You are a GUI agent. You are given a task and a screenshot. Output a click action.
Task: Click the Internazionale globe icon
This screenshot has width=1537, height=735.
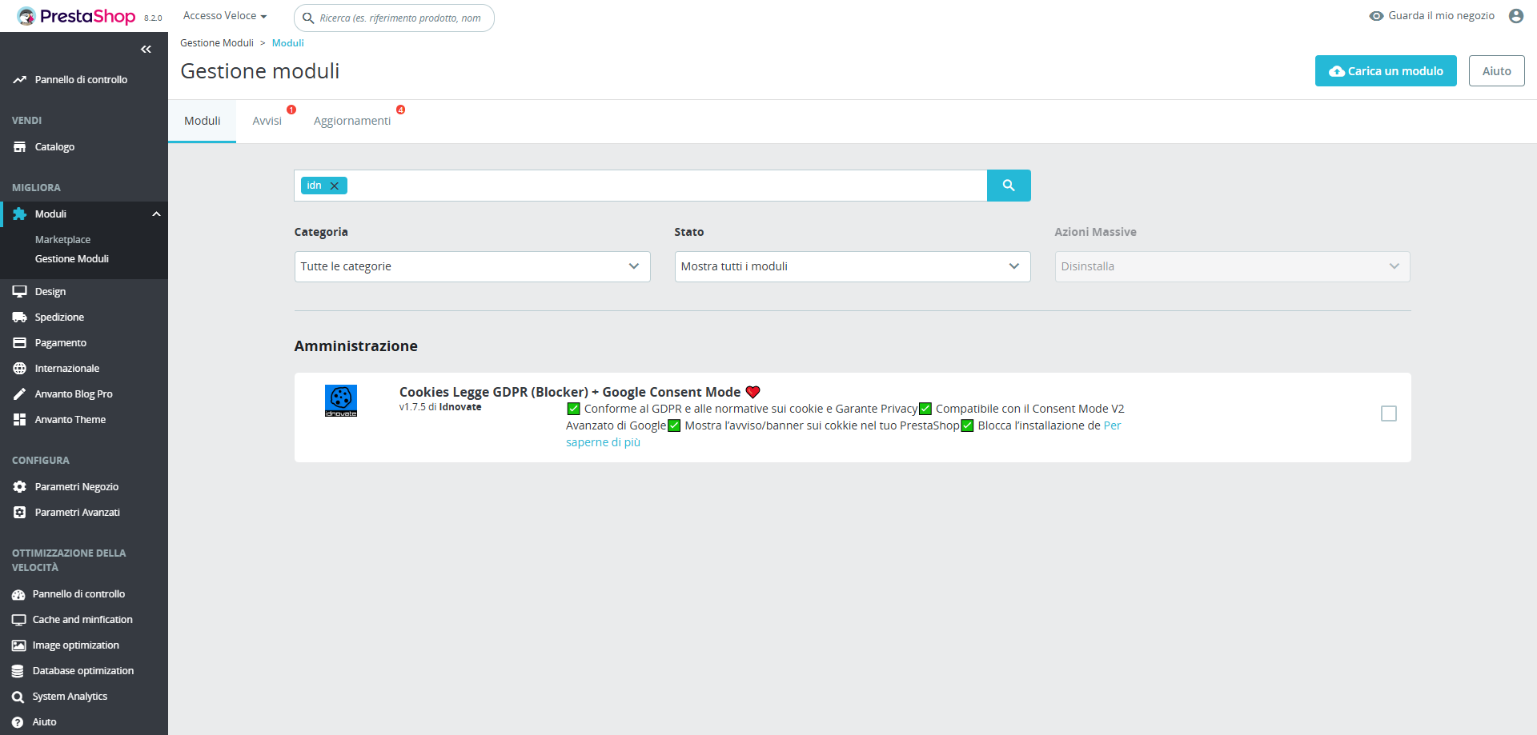tap(19, 369)
